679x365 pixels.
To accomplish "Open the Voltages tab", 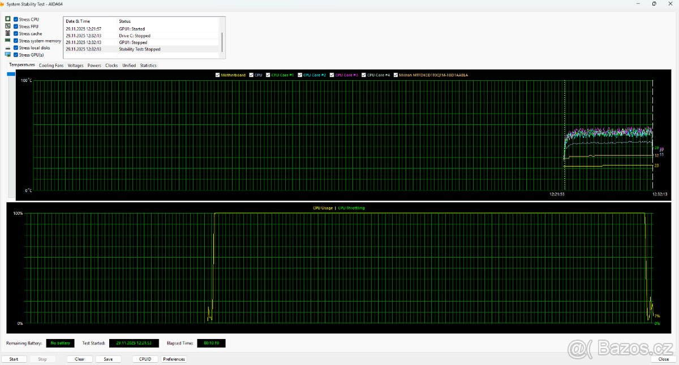I will point(75,66).
